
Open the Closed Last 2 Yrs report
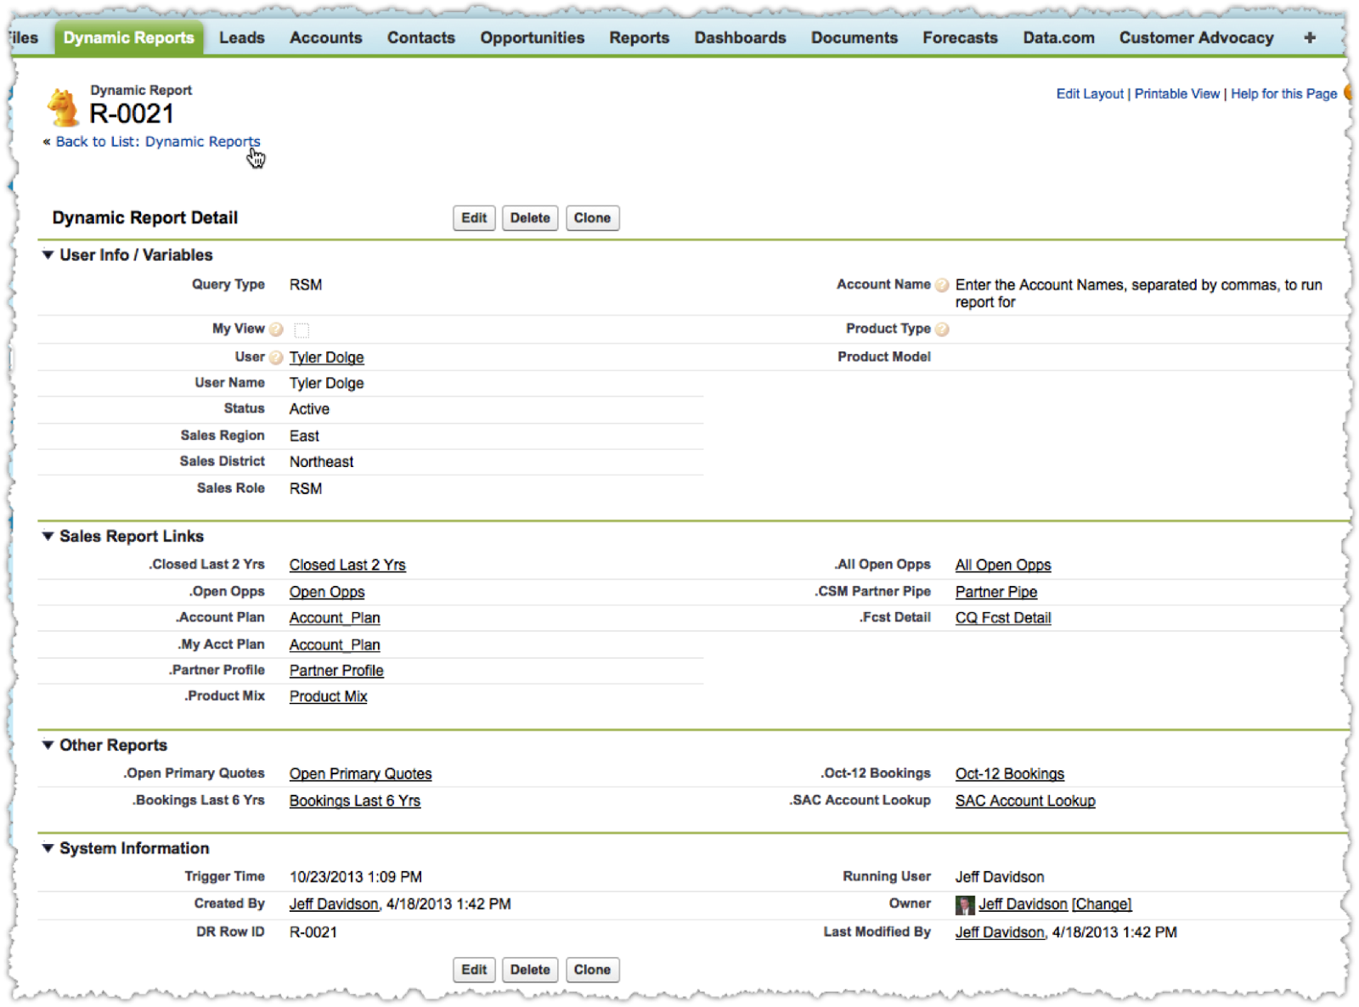(347, 564)
